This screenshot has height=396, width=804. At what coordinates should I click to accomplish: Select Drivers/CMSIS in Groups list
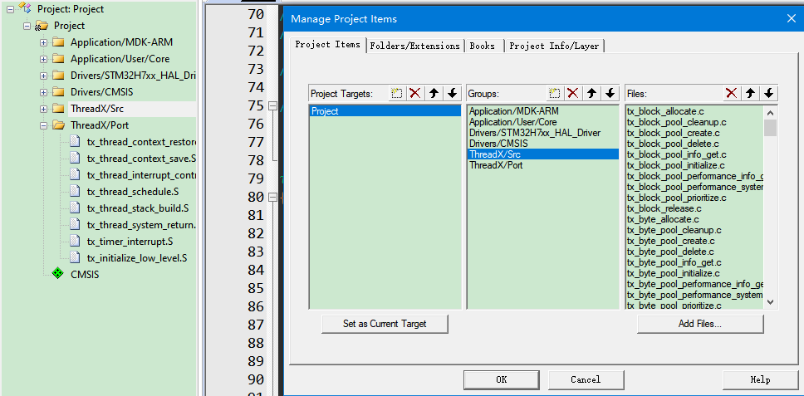pyautogui.click(x=542, y=144)
